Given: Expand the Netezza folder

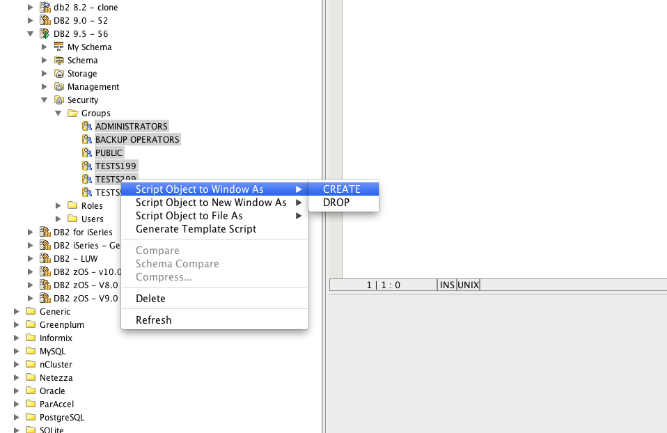Looking at the screenshot, I should pos(16,377).
